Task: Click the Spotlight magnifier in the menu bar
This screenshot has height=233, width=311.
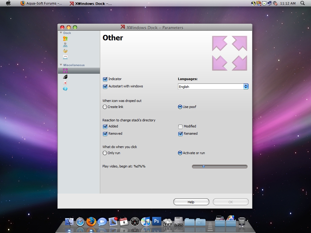Action: tap(302, 3)
